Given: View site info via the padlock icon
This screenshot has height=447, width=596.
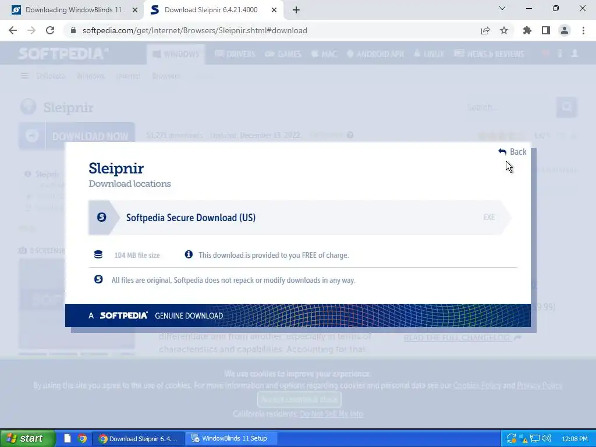Looking at the screenshot, I should point(73,30).
